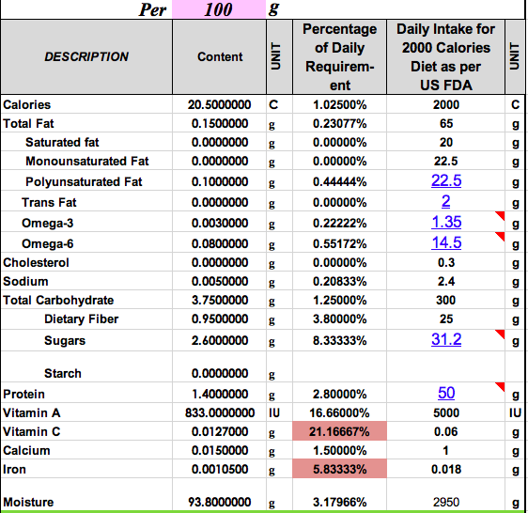Follow the 14.5 Omega-6 intake link
The width and height of the screenshot is (528, 513).
coord(446,242)
